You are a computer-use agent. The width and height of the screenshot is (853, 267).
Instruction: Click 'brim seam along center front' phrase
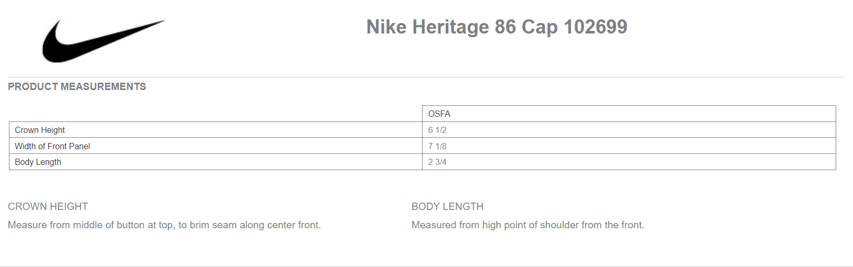pyautogui.click(x=255, y=225)
